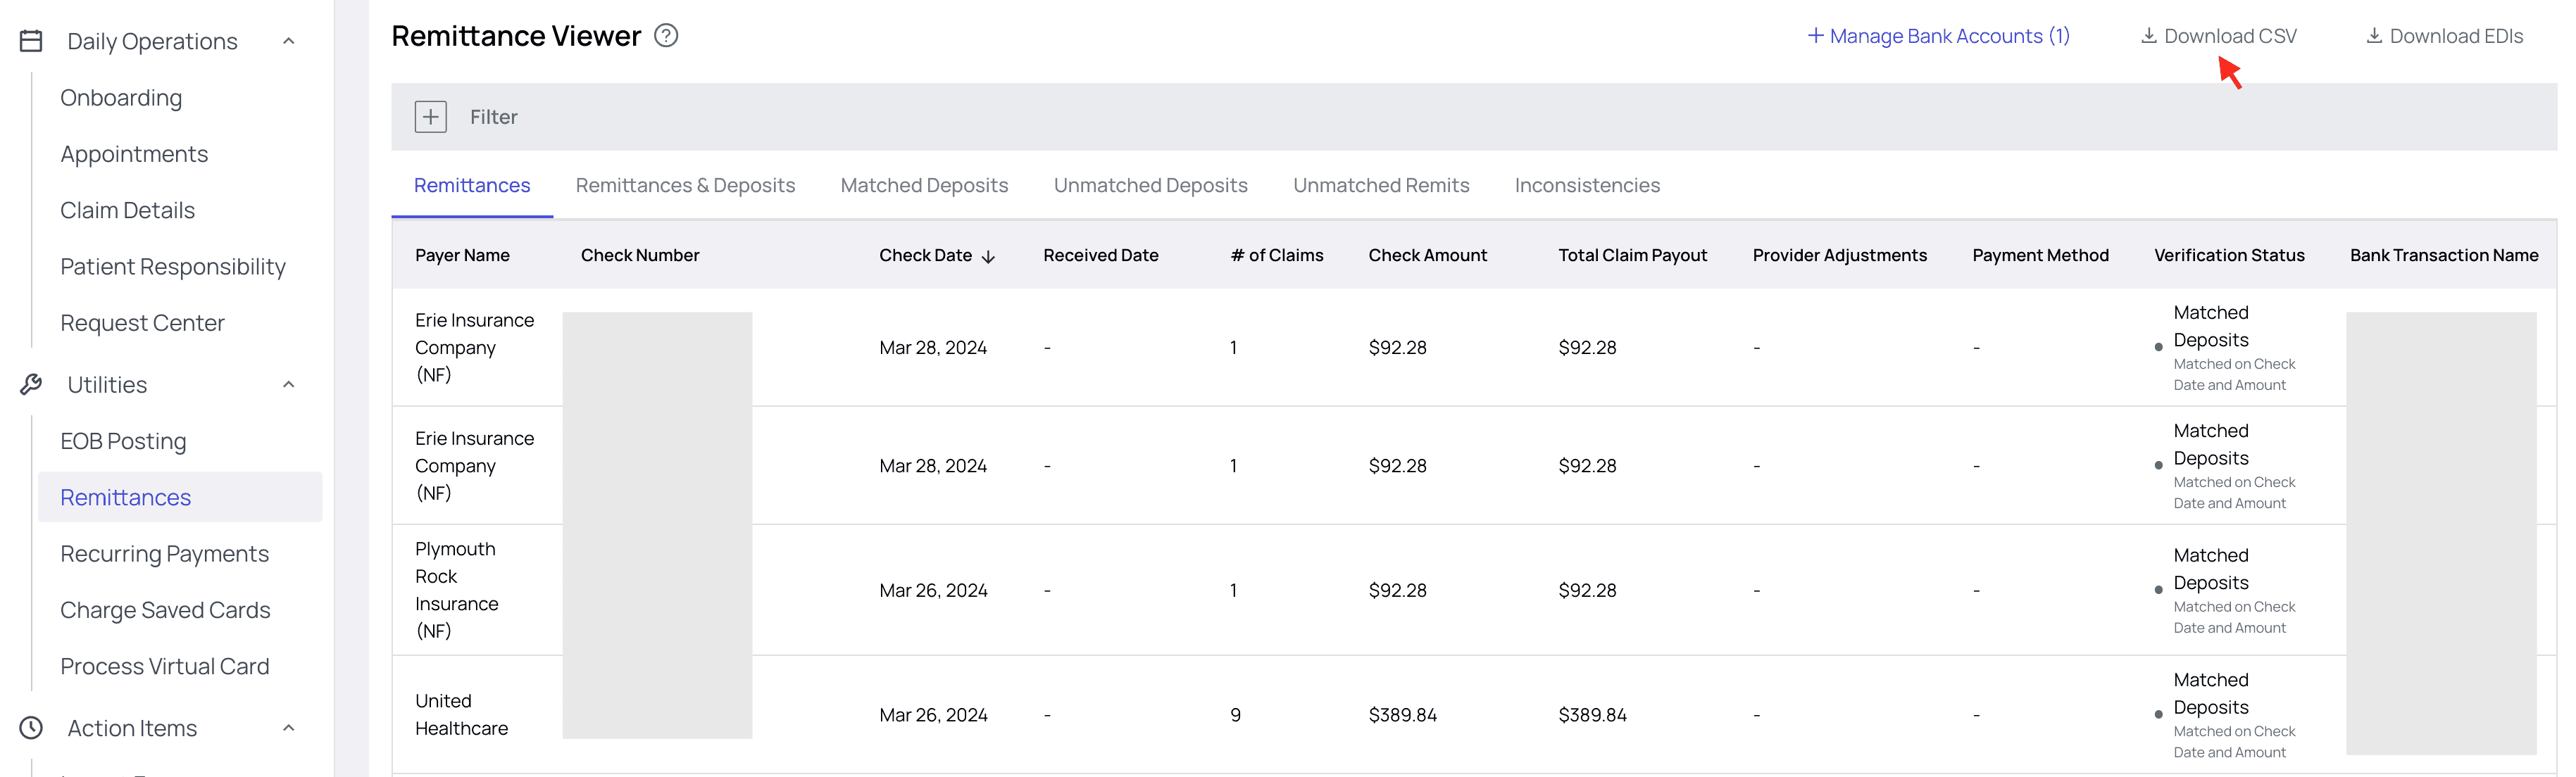Open the Inconsistencies tab
Image resolution: width=2576 pixels, height=777 pixels.
(x=1587, y=185)
